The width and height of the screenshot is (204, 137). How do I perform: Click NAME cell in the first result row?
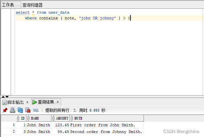[39, 125]
